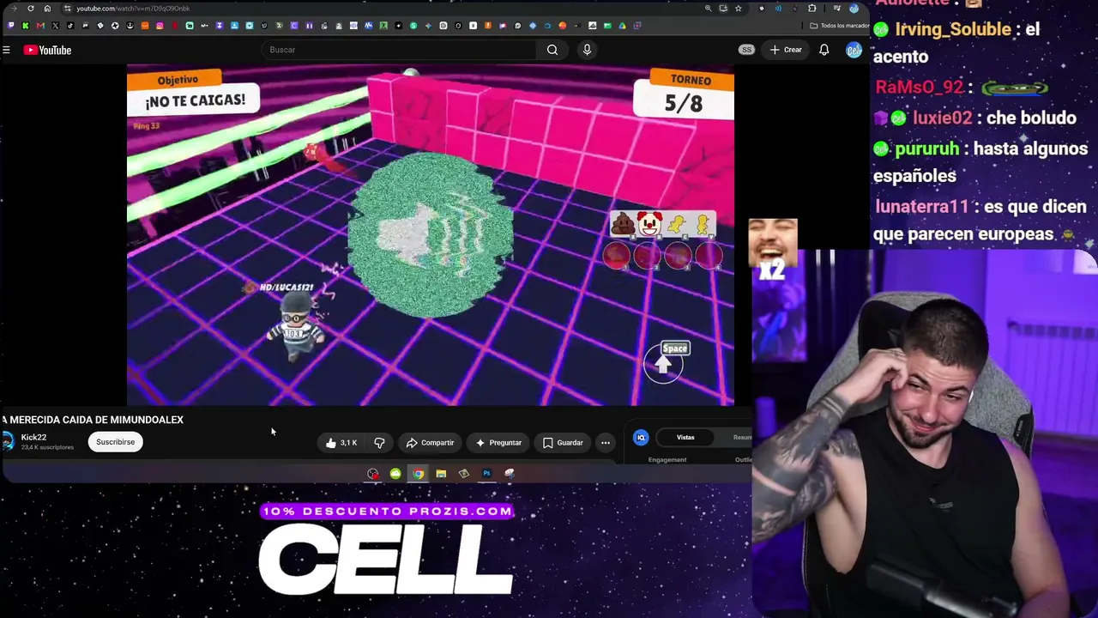Open the Twitch bookmark in bookmarks bar

tap(10, 26)
